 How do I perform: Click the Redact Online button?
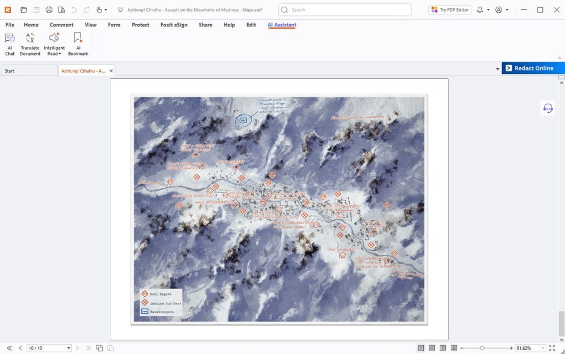(x=534, y=68)
